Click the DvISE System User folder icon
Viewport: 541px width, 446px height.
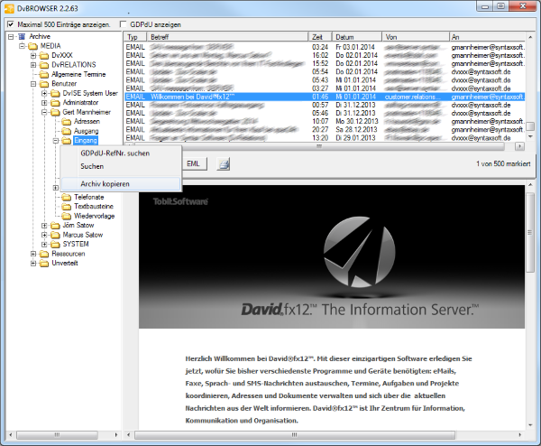[55, 93]
